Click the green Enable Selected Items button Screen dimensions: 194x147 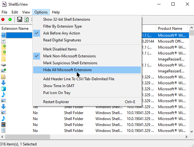pyautogui.click(x=10, y=19)
